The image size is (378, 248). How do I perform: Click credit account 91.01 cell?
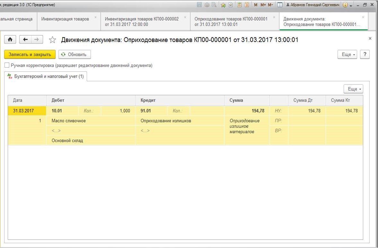[151, 111]
